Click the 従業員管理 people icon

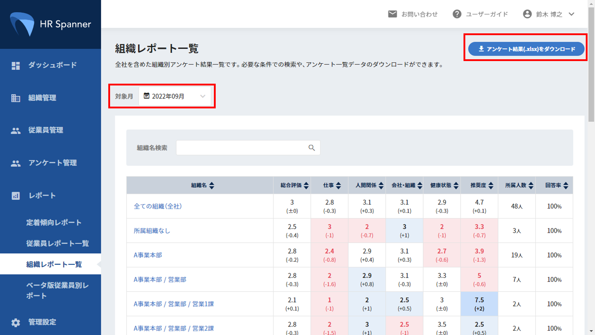(x=15, y=130)
